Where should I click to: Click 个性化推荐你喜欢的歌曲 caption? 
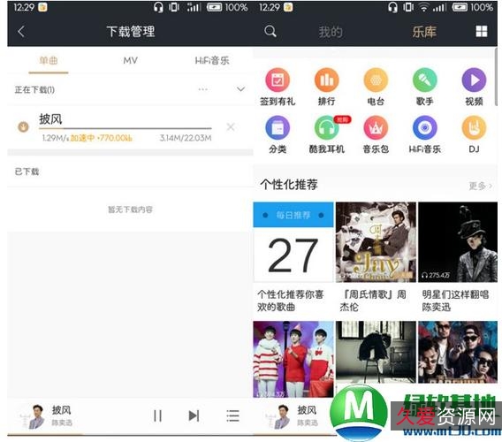pos(291,301)
